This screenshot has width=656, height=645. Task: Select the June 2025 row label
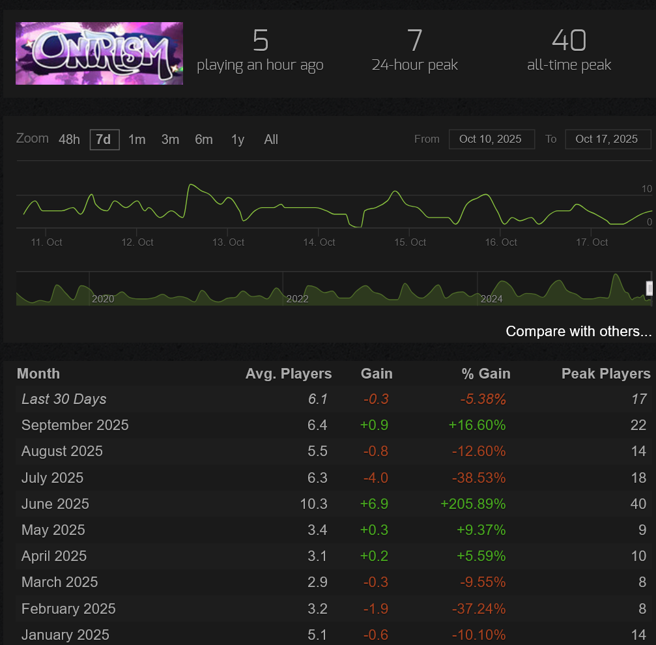click(x=55, y=504)
